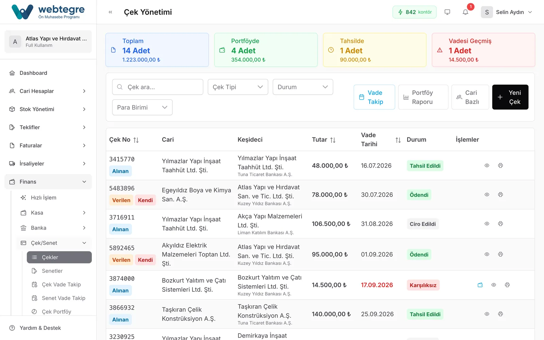Select the Vadesi Geçmiş summary card
This screenshot has height=340, width=544.
[x=483, y=50]
